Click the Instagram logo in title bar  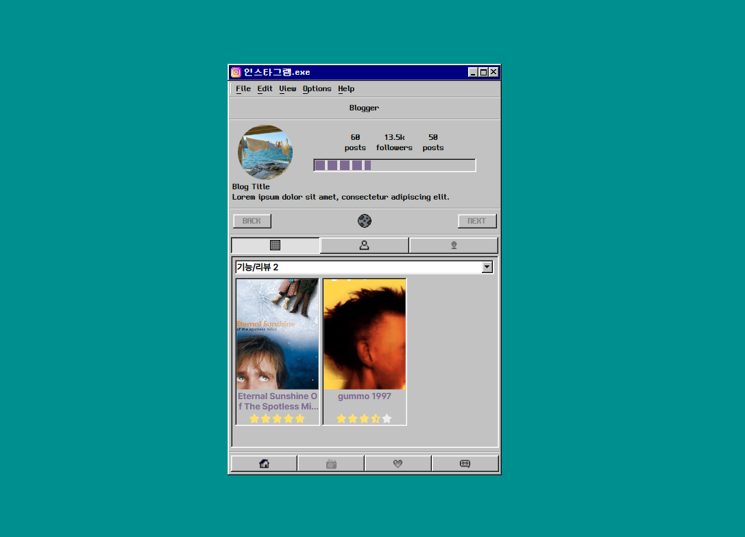point(236,72)
